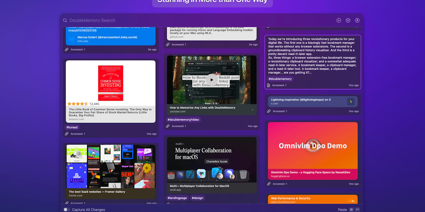Toggle Capture All Changes switch

(67, 210)
